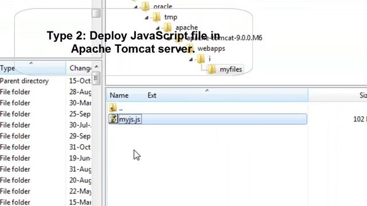Screen dimensions: 367x206
Task: Click the webapps folder icon in tree
Action: [x=190, y=48]
